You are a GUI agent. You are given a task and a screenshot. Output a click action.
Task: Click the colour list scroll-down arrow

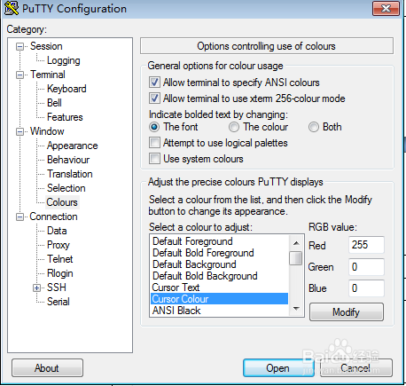point(296,309)
